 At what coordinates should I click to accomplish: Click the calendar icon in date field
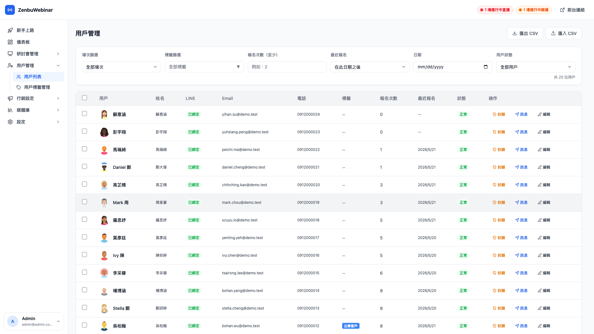(x=486, y=67)
